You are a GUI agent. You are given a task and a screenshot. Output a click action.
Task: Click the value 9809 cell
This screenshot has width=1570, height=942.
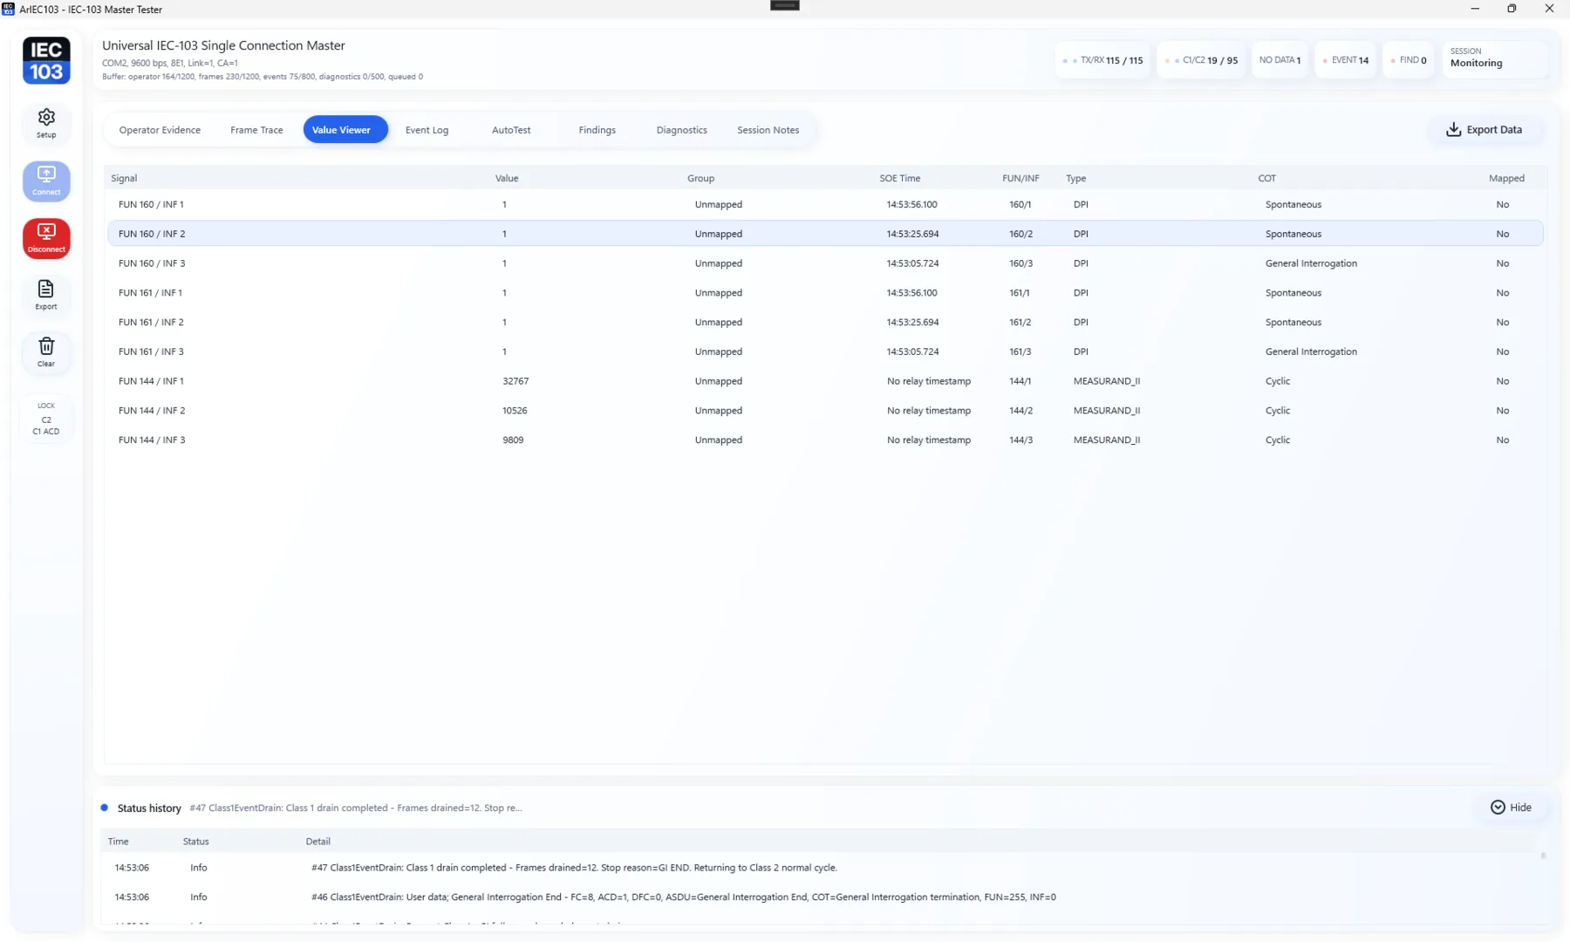(513, 440)
